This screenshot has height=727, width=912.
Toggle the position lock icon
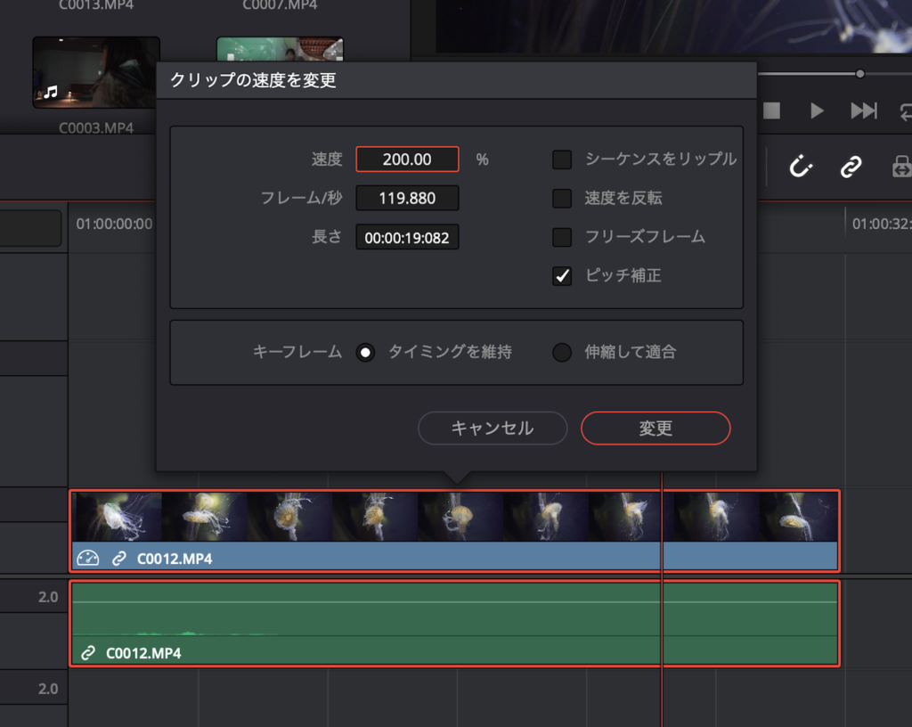point(902,167)
